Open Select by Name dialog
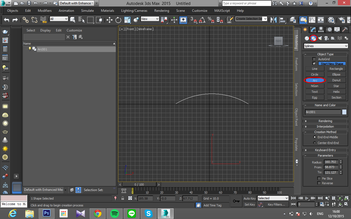This screenshot has height=219, width=351. point(81,20)
